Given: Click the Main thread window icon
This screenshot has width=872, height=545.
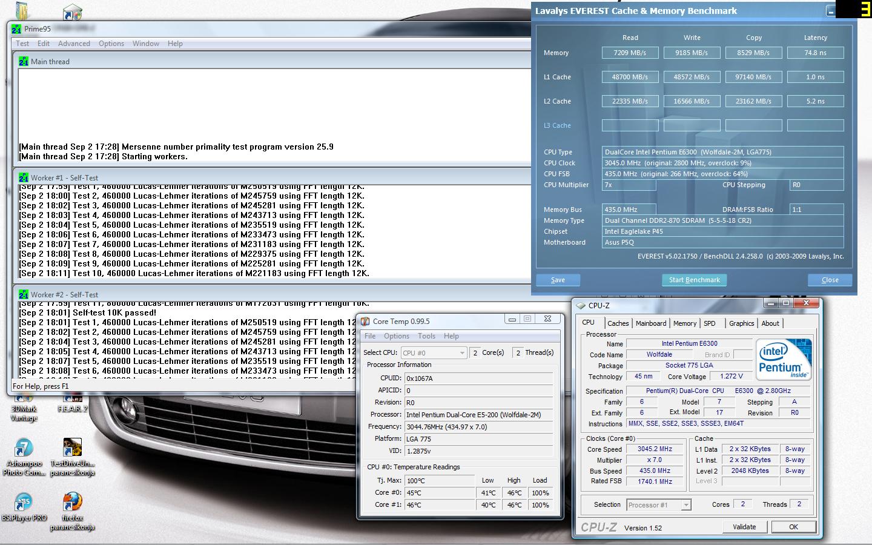Looking at the screenshot, I should [x=24, y=61].
